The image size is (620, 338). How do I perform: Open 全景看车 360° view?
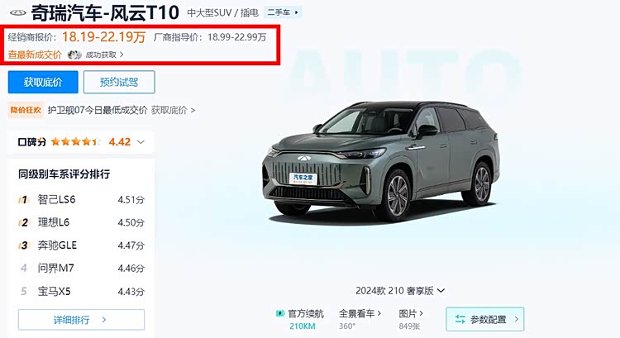pos(360,319)
